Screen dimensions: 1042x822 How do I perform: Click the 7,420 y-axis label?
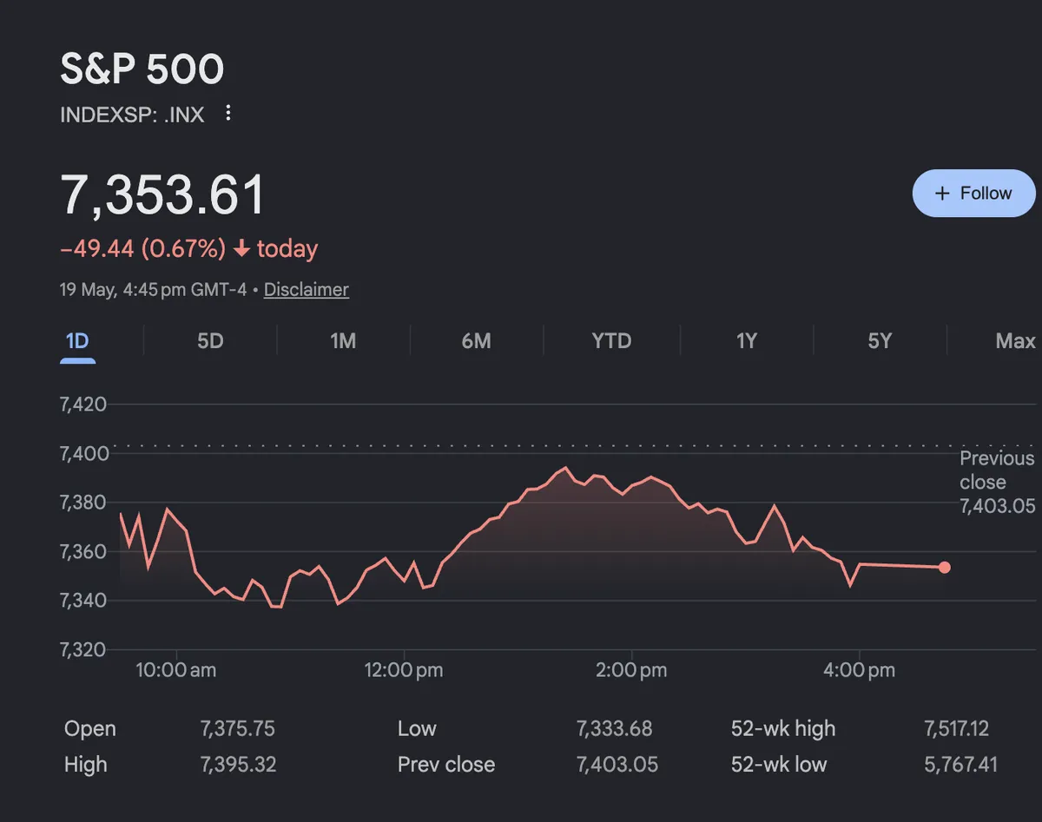point(83,404)
